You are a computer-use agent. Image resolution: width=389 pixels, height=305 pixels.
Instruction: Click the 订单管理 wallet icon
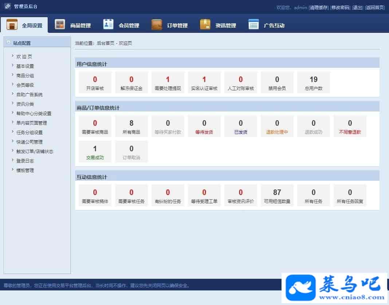(157, 24)
